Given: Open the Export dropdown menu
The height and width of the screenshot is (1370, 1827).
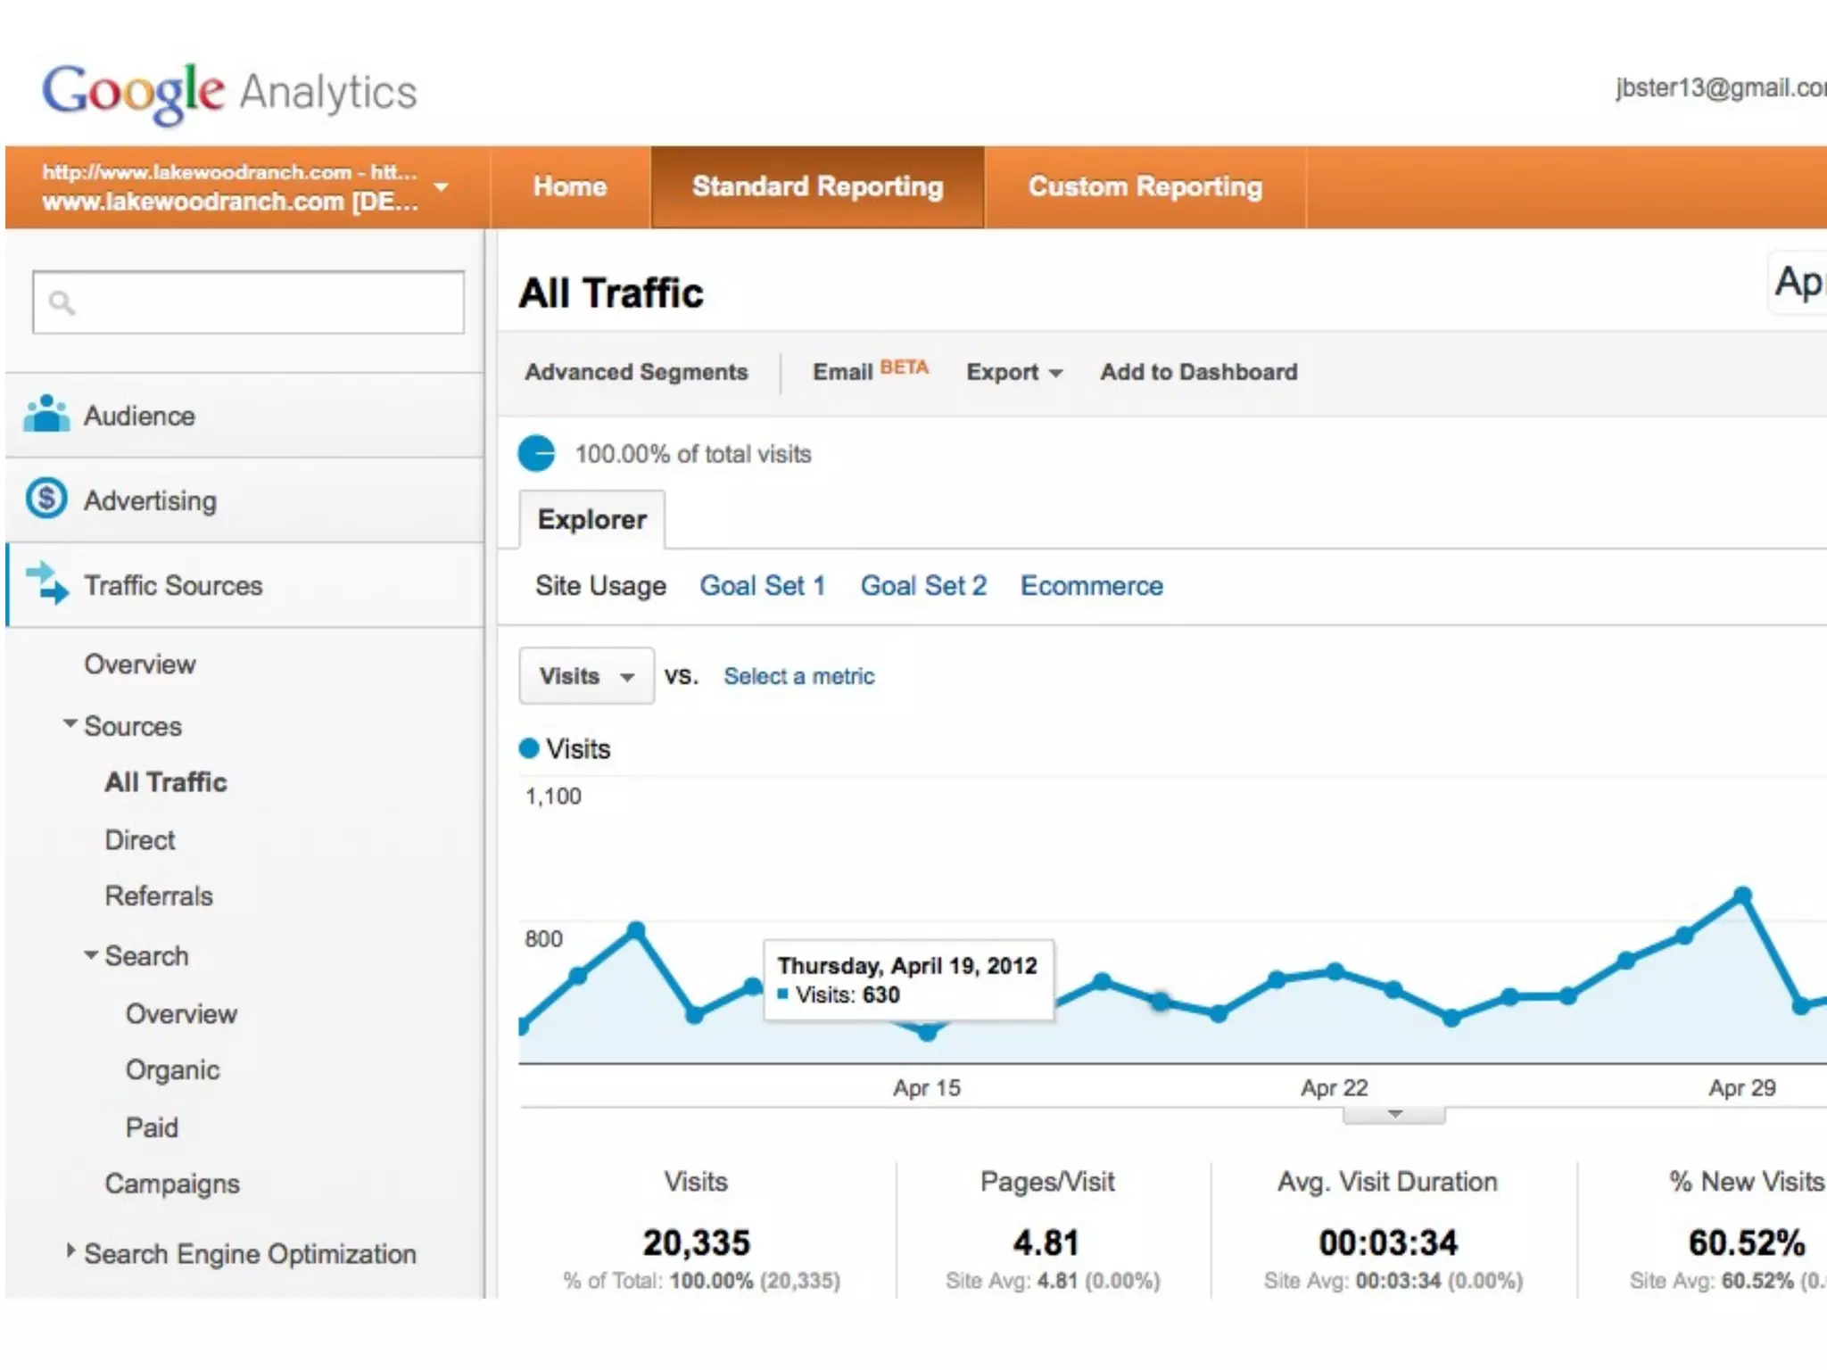Looking at the screenshot, I should (1014, 372).
